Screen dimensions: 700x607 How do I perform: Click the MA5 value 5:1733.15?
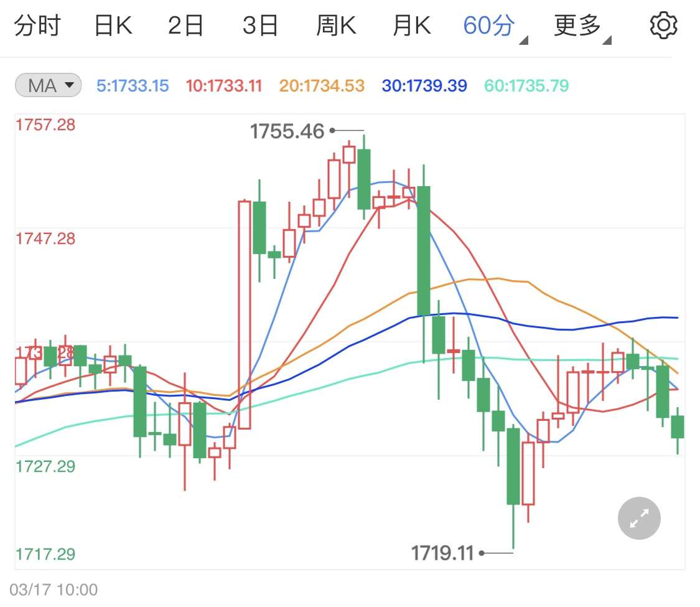click(133, 85)
